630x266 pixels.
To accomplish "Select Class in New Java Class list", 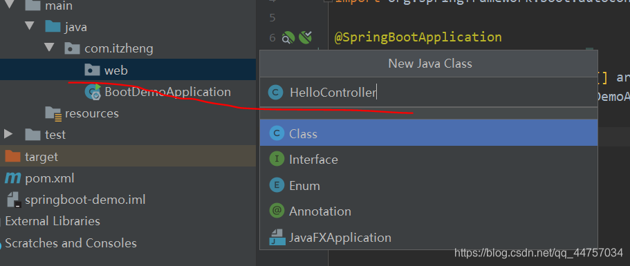I will [429, 133].
